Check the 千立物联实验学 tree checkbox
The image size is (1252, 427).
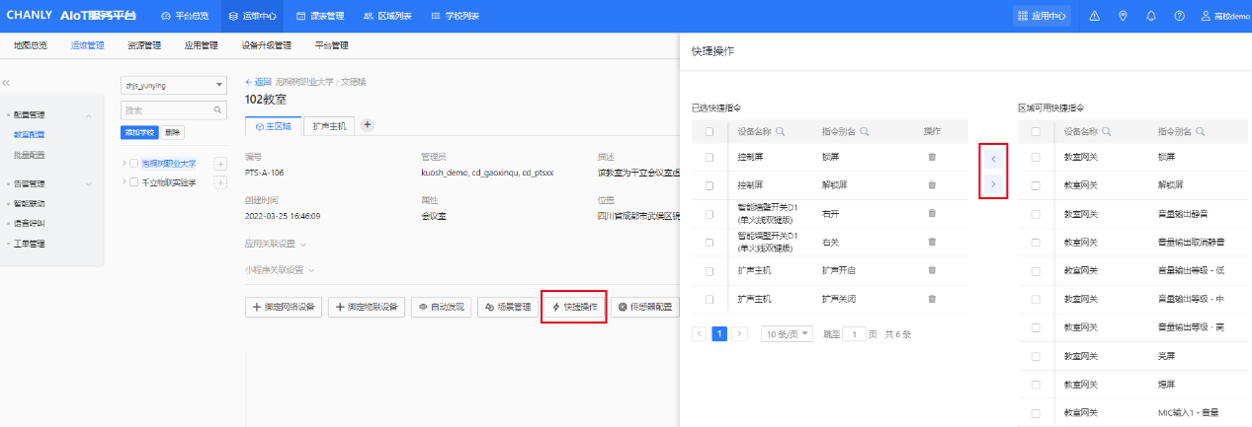tap(133, 182)
